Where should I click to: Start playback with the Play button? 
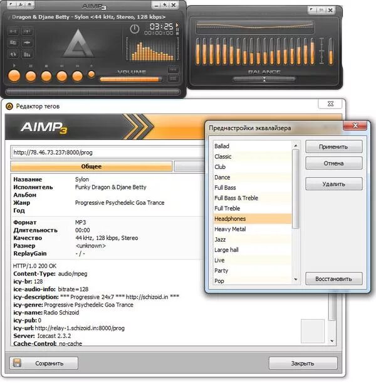14,76
